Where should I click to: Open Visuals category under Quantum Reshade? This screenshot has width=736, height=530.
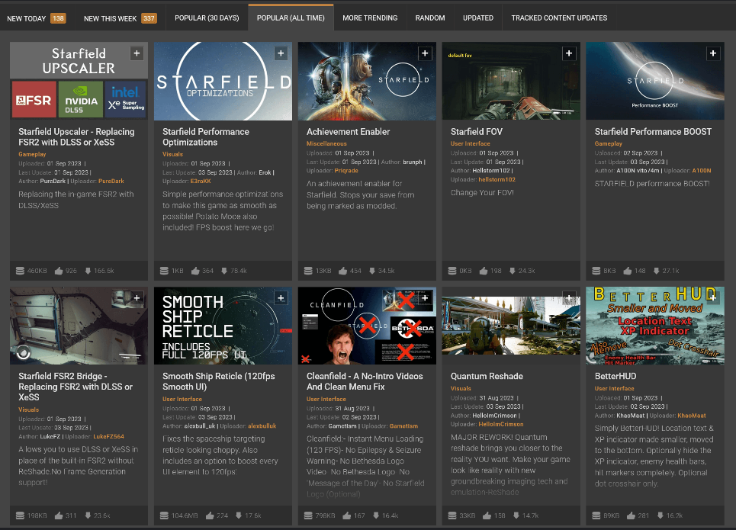coord(461,388)
